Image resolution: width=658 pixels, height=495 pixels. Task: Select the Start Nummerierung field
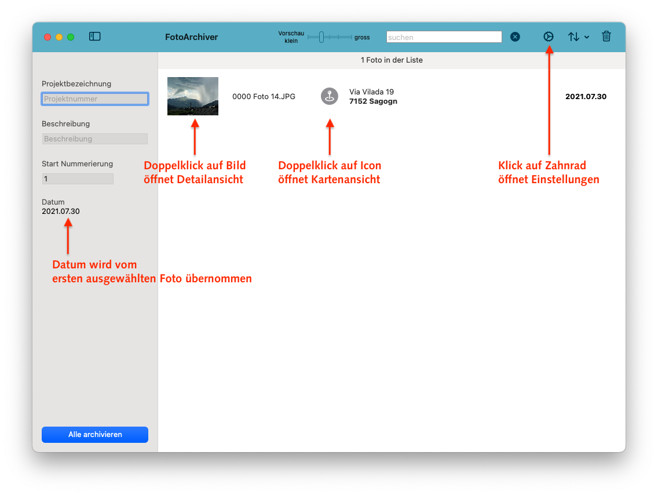[x=78, y=179]
